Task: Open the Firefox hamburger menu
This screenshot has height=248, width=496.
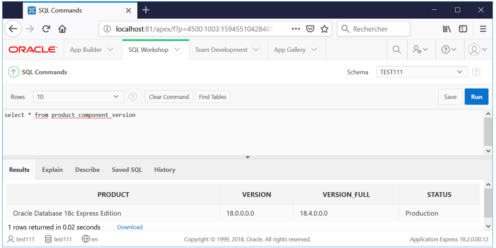Action: pos(483,29)
